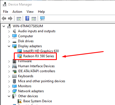Select IDE ATA/ATAPI controllers entry
Screen dimensions: 115x105
point(37,71)
